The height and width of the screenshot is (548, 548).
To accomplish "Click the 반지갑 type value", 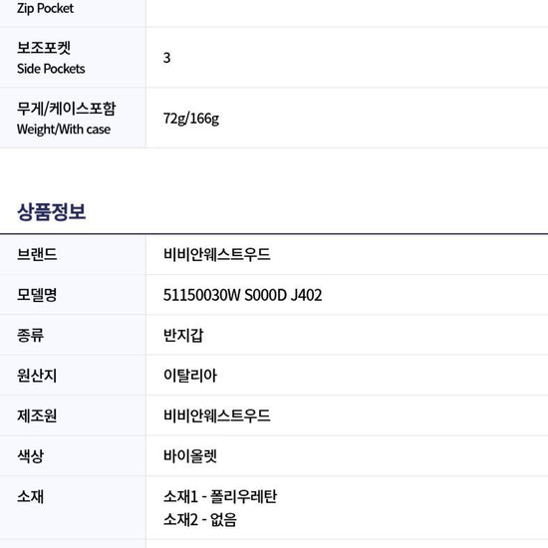I will point(183,335).
